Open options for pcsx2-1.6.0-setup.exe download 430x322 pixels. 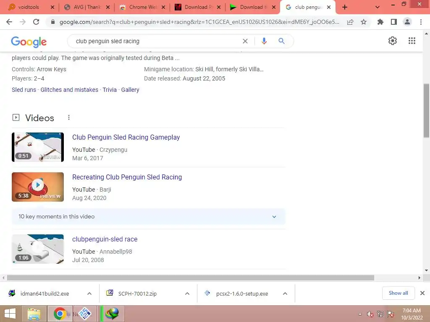click(x=285, y=293)
